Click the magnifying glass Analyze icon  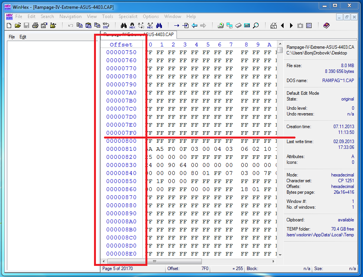256,25
